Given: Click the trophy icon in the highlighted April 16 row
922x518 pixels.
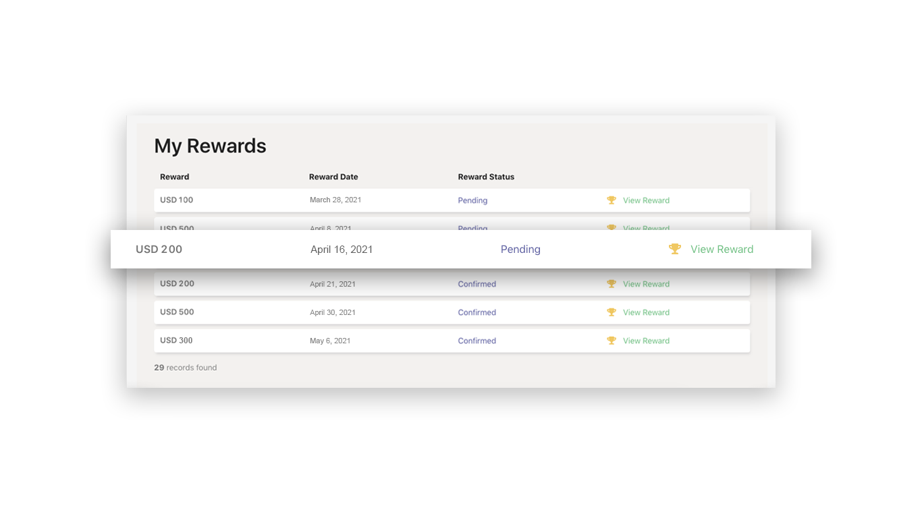Looking at the screenshot, I should click(675, 249).
